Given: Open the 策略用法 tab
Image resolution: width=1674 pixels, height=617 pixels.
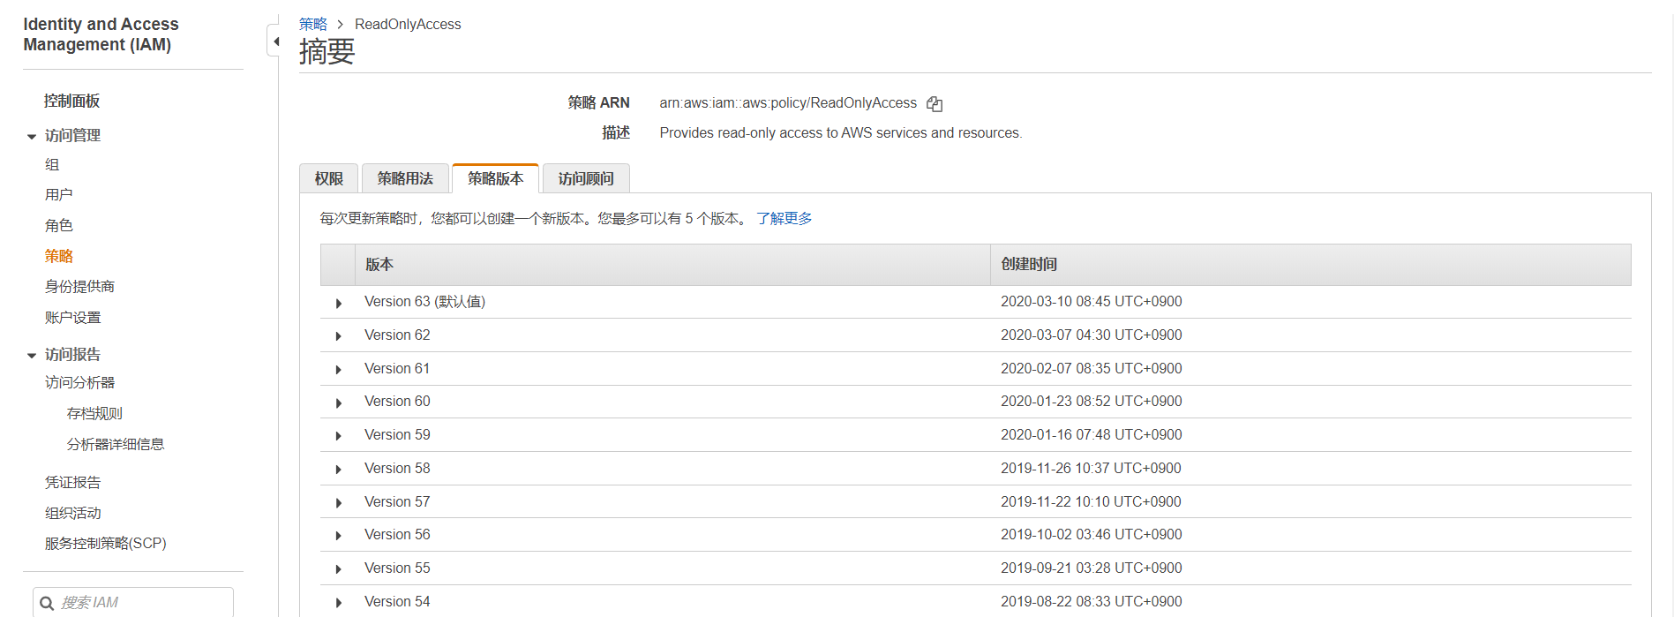Looking at the screenshot, I should click(405, 178).
